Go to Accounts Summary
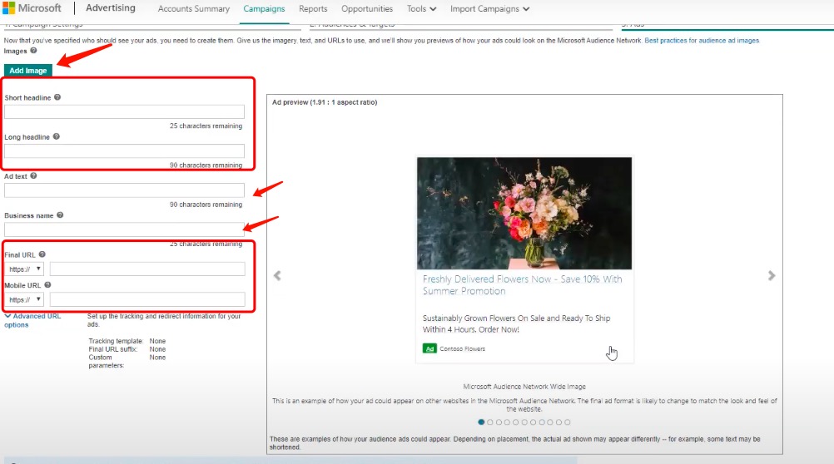Screen dimensions: 834x464 194,8
